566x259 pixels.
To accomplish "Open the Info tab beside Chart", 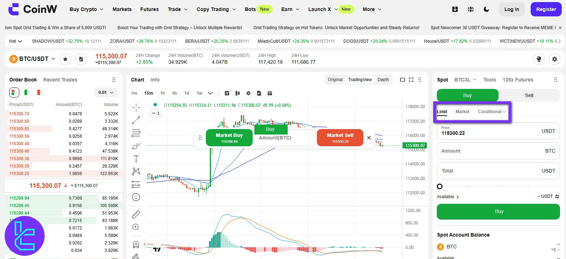I will (155, 80).
